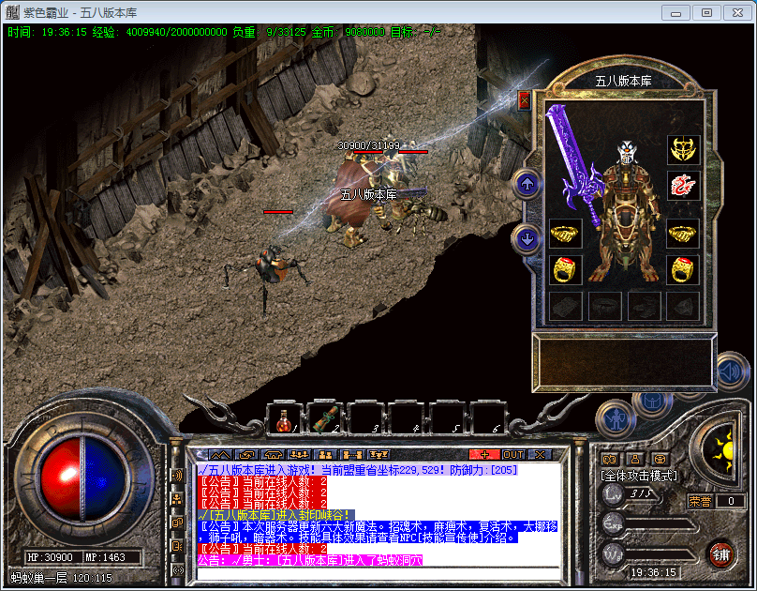The image size is (757, 591).
Task: Click the down arrow beside character panel
Action: 527,238
